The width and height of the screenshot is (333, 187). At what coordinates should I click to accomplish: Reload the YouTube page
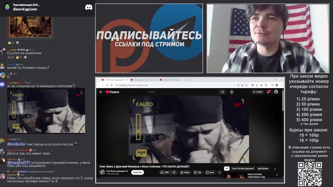pos(107,85)
